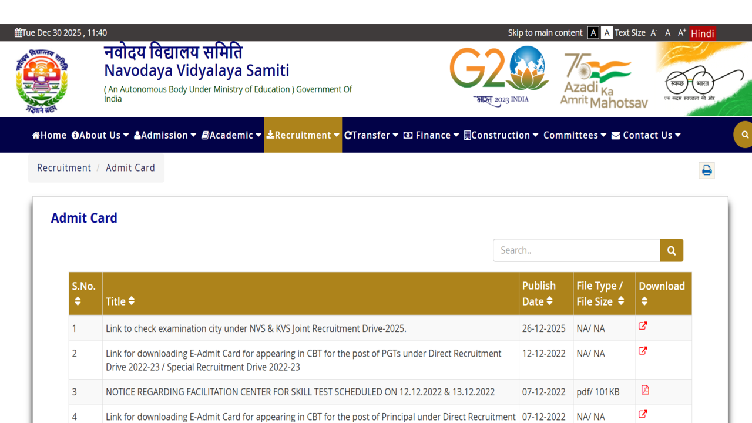
Task: Switch to white standard contrast theme
Action: 607,33
